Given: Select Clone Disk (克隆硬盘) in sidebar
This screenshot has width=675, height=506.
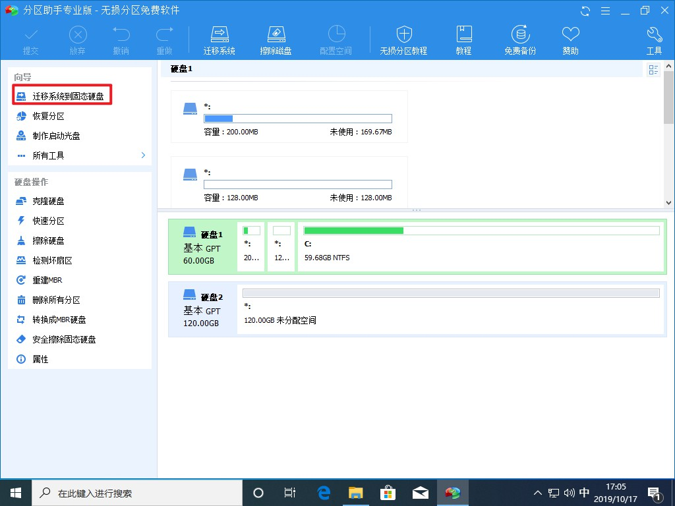Looking at the screenshot, I should pos(50,201).
